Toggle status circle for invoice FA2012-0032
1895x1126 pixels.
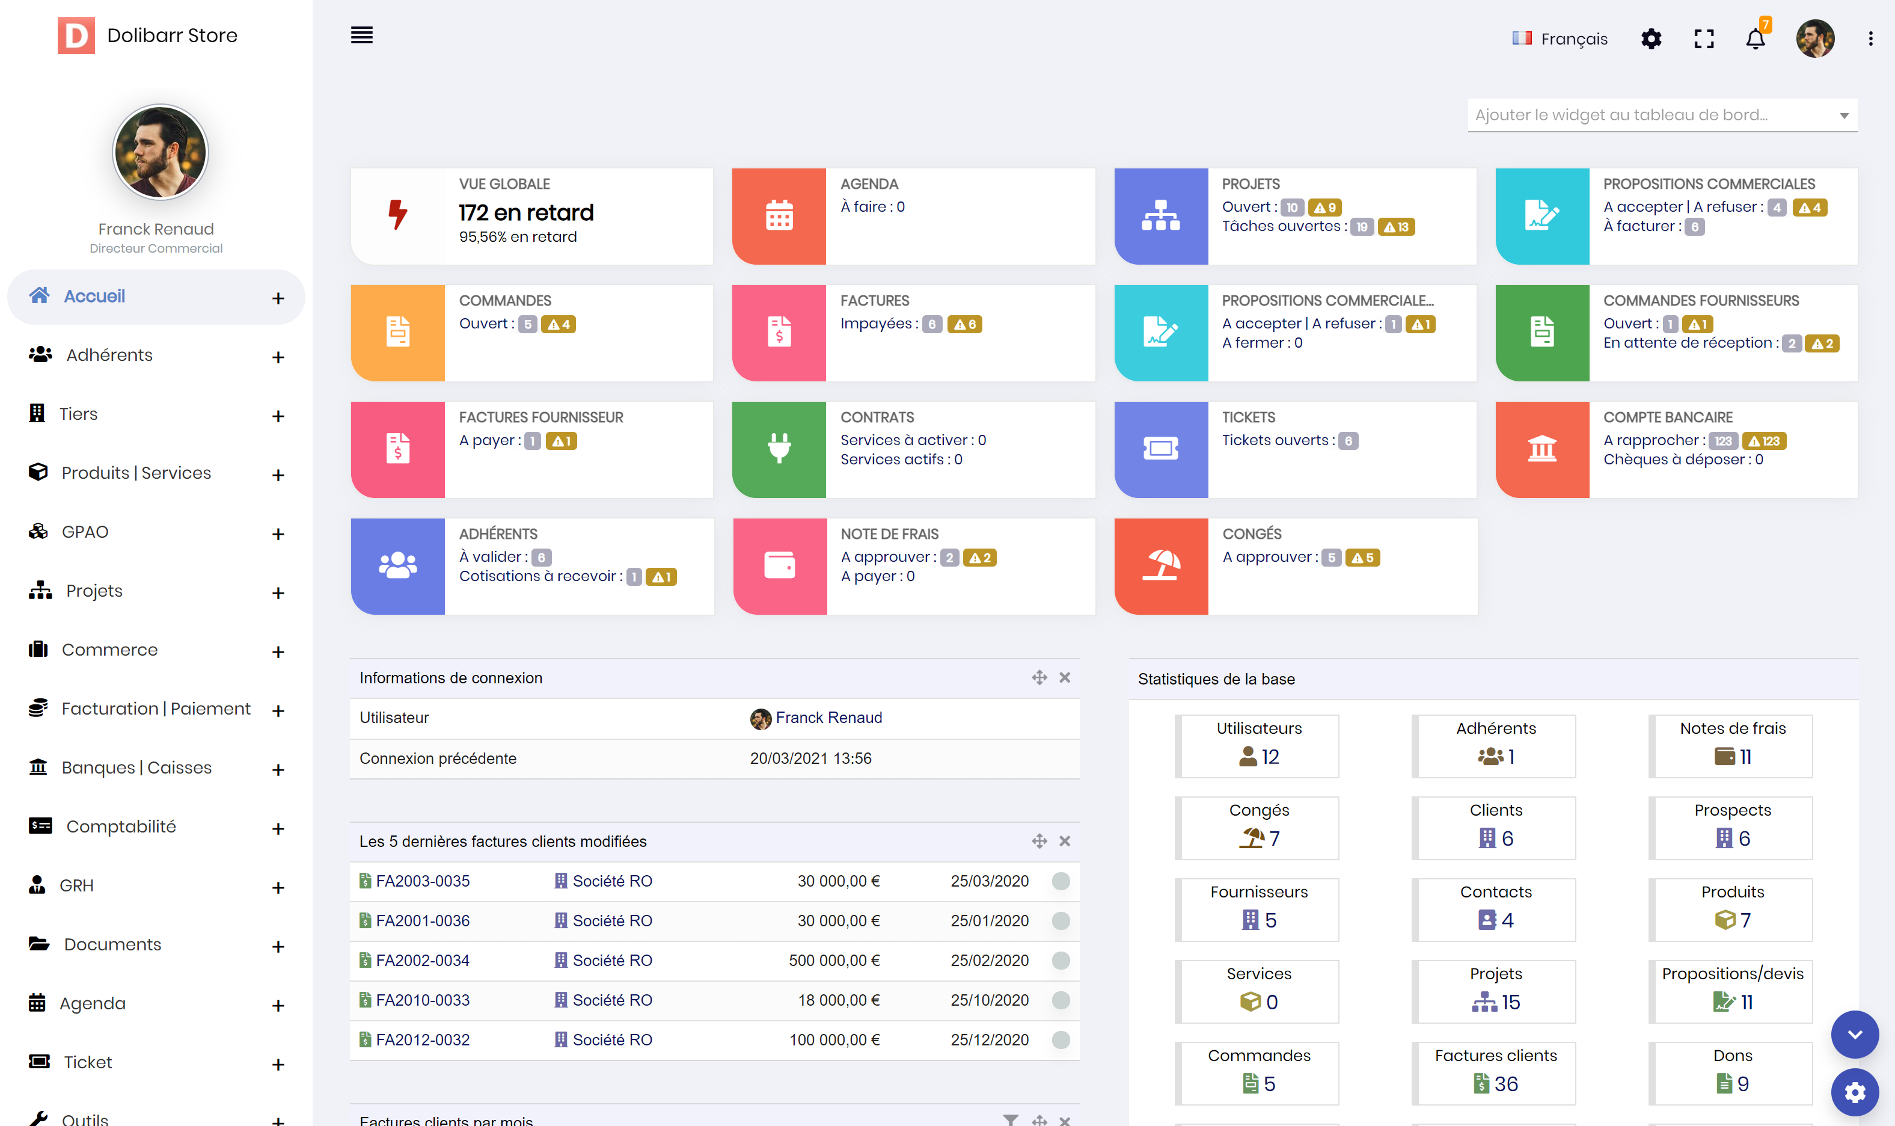[1061, 1039]
